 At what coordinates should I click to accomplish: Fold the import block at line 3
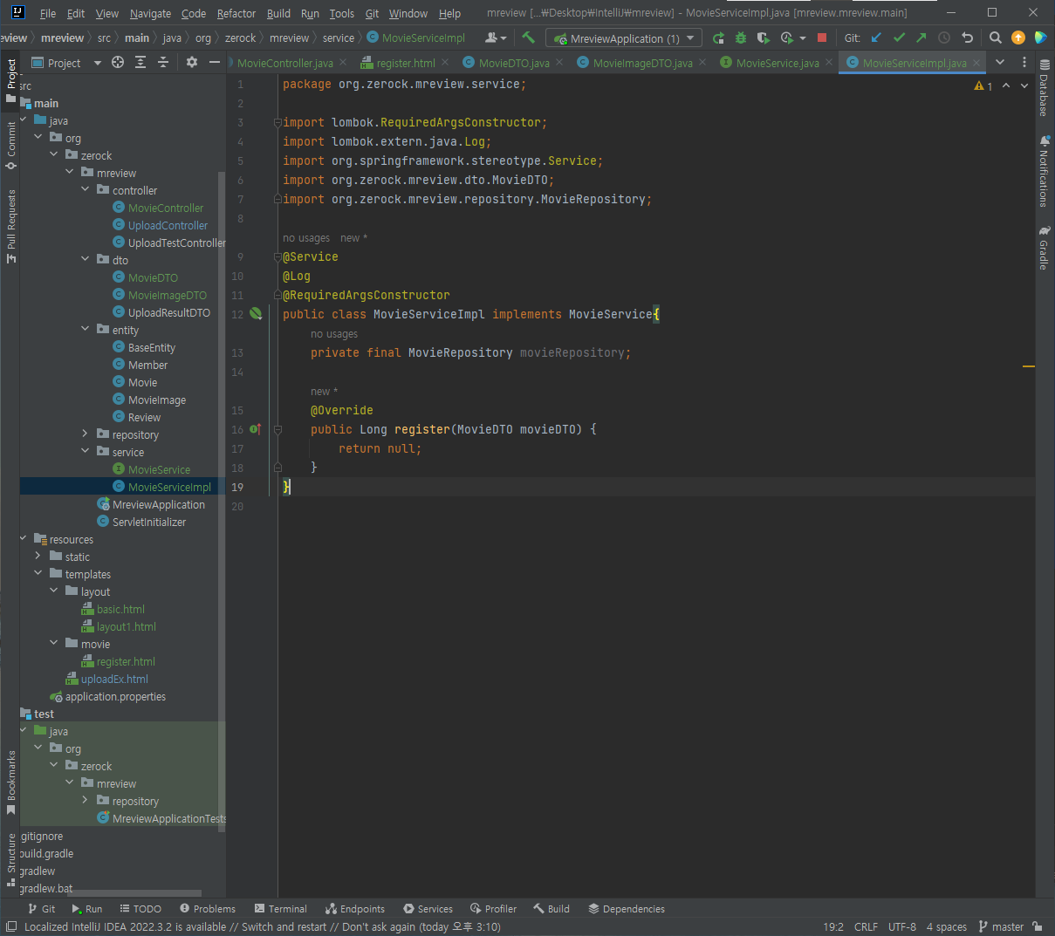click(x=277, y=123)
